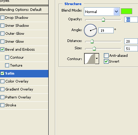This screenshot has height=135, width=138.
Task: Uncheck the Bevel and Emboss checkbox
Action: tap(2, 50)
